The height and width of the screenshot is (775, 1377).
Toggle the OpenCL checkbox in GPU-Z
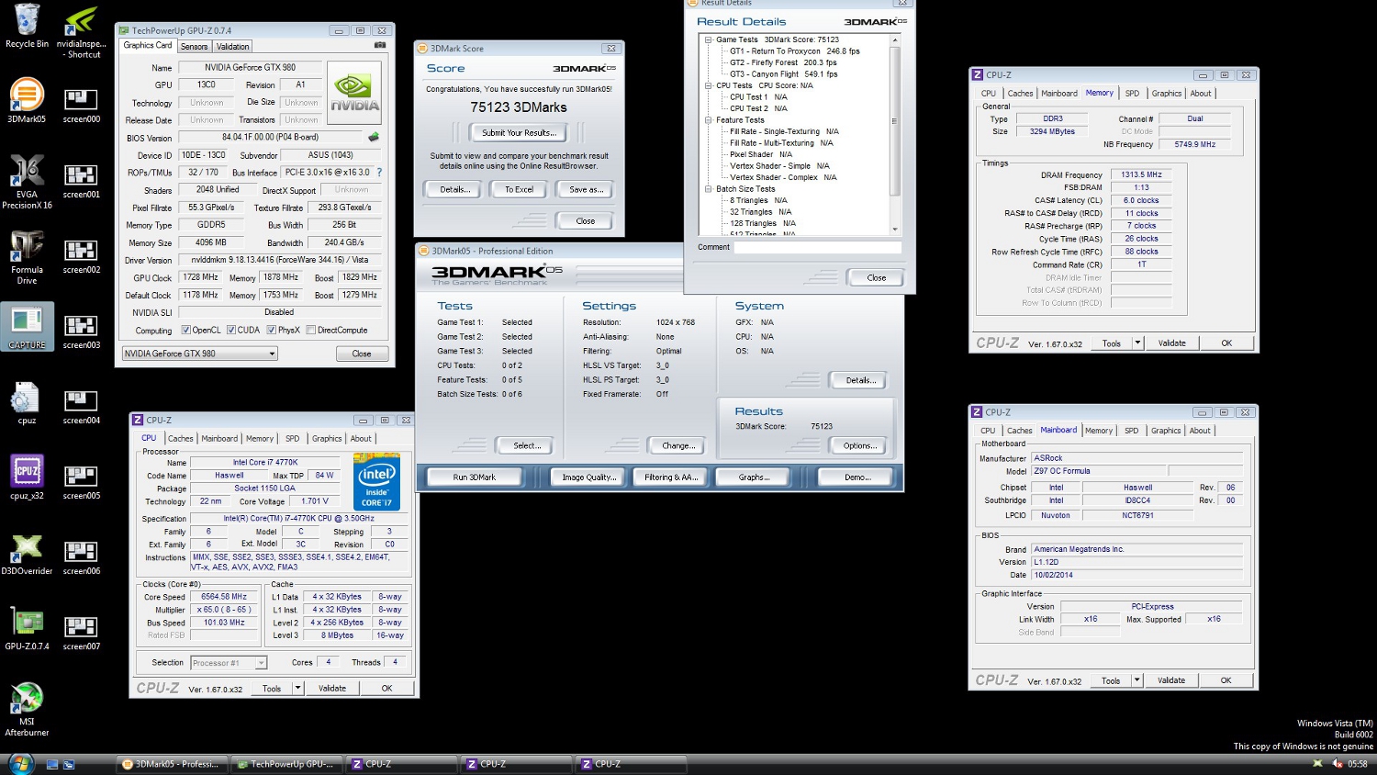tap(186, 331)
